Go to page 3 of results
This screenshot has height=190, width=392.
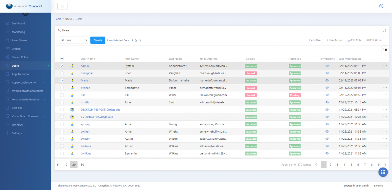click(337, 165)
